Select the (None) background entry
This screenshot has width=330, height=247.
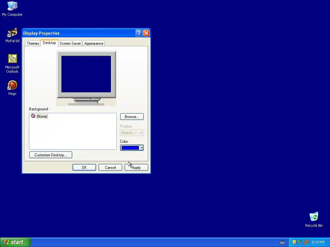coord(39,116)
